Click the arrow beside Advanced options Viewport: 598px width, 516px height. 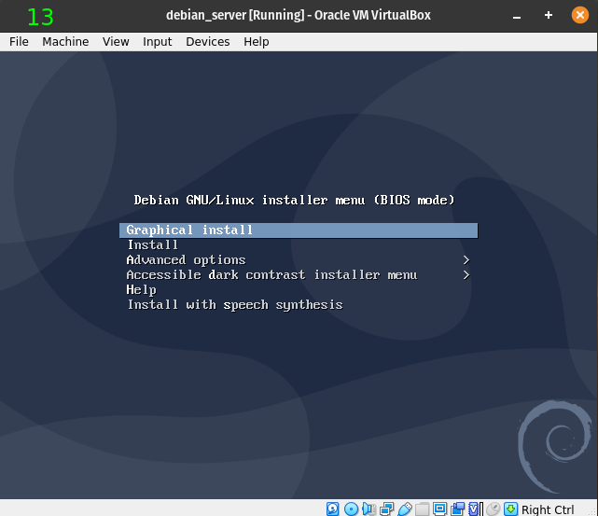click(x=466, y=260)
